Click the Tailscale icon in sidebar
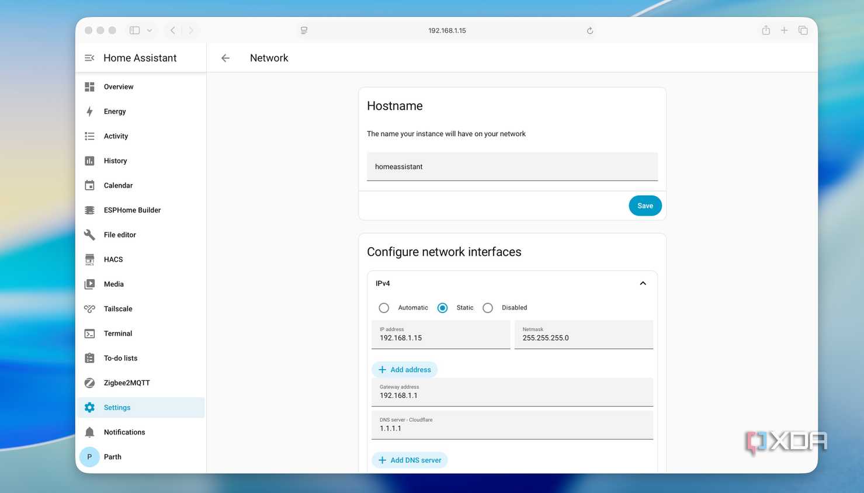 89,309
